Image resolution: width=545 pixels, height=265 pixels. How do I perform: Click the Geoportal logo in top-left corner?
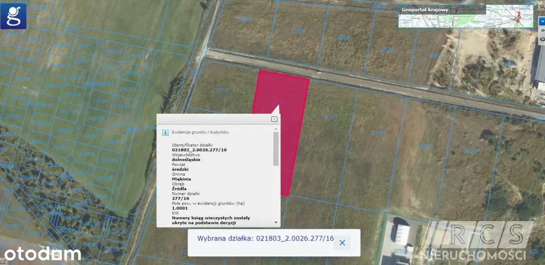[13, 16]
